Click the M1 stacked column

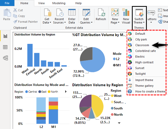[53, 110]
